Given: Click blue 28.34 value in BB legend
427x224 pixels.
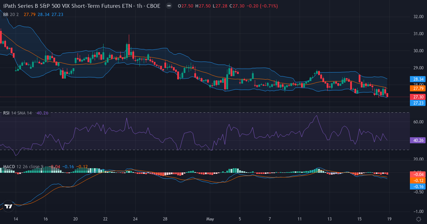Looking at the screenshot, I should coord(43,14).
